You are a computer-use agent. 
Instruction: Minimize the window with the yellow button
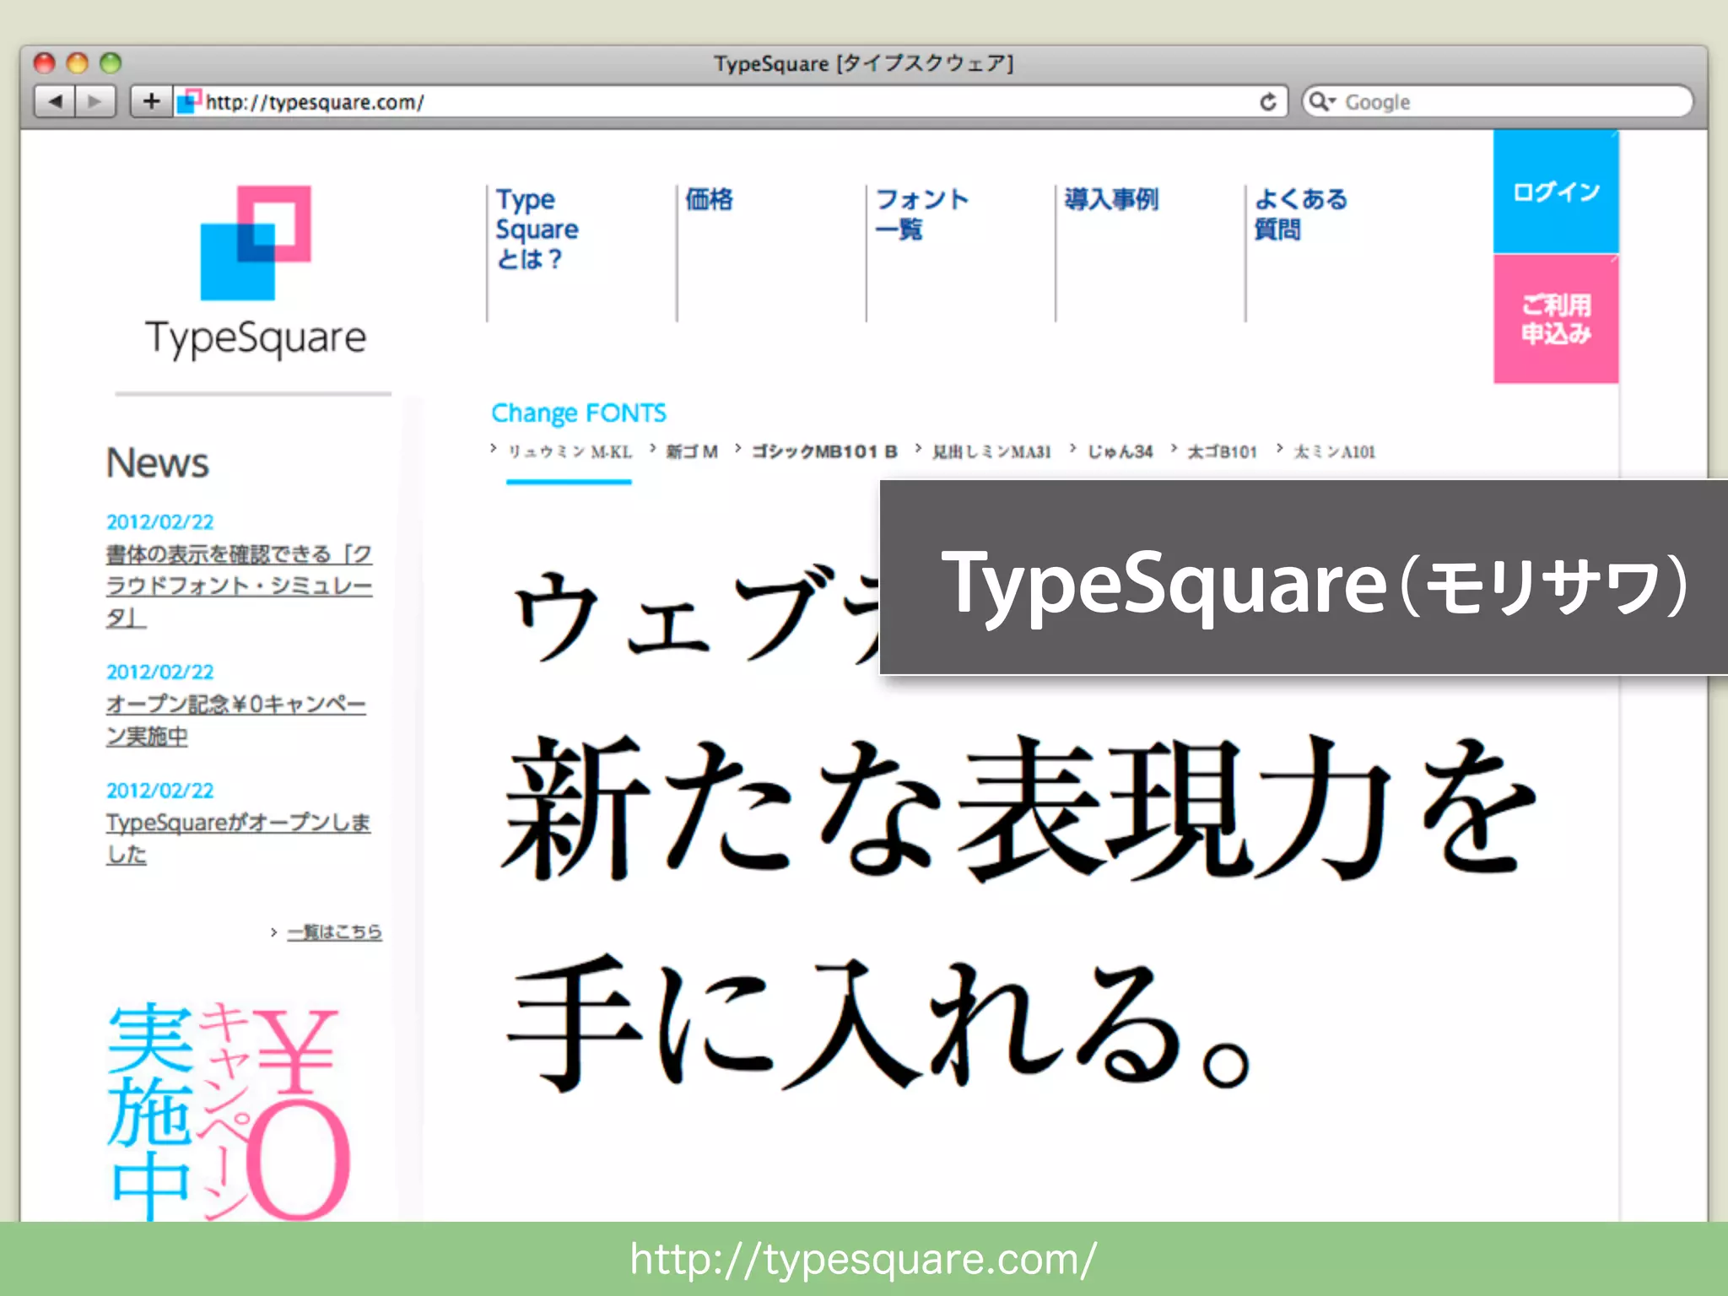click(78, 63)
